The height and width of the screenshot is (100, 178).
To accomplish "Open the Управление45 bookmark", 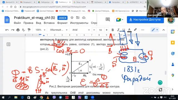I will [x=28, y=11].
